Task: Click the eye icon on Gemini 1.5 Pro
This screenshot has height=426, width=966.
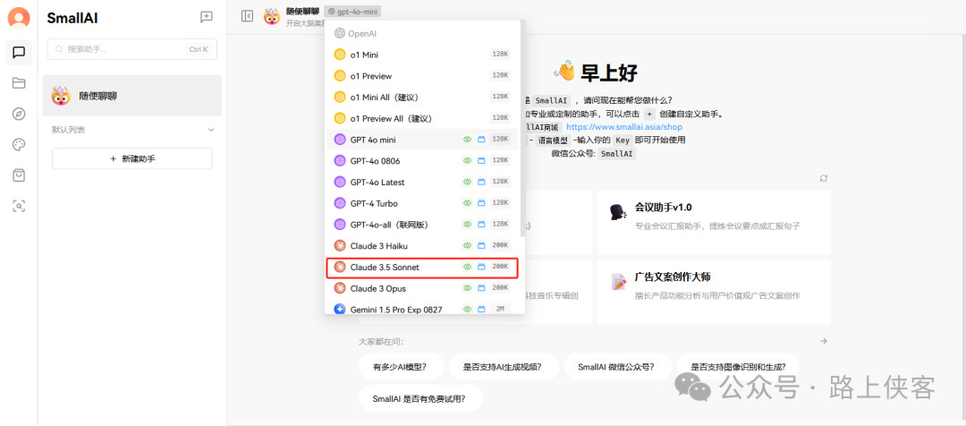Action: (467, 309)
